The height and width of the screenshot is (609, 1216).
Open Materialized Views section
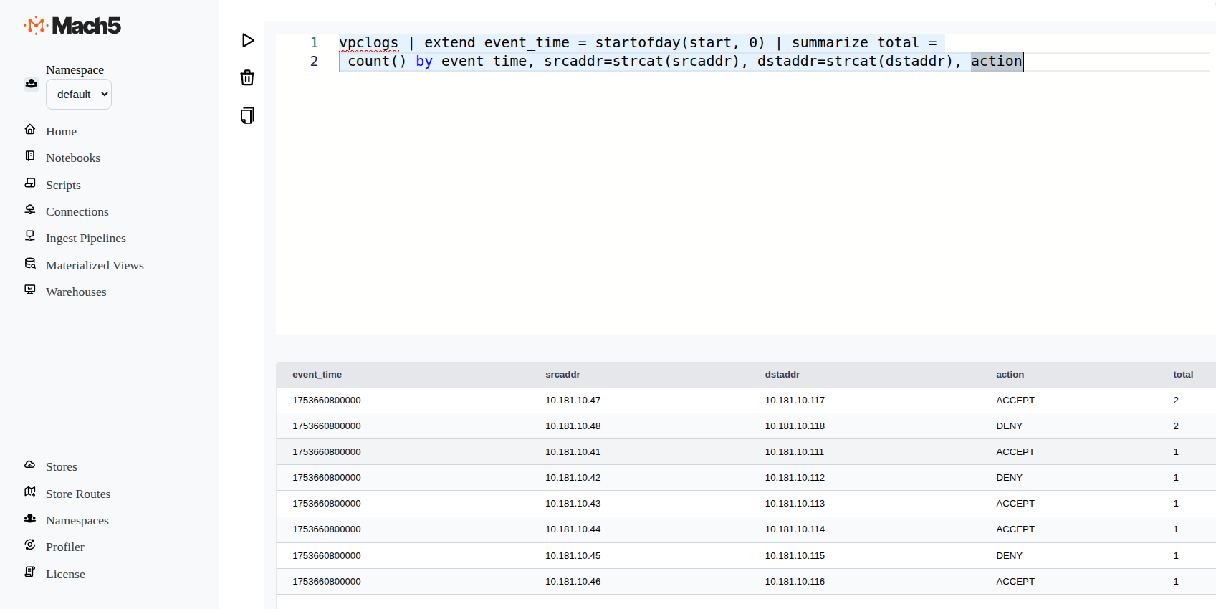(95, 265)
